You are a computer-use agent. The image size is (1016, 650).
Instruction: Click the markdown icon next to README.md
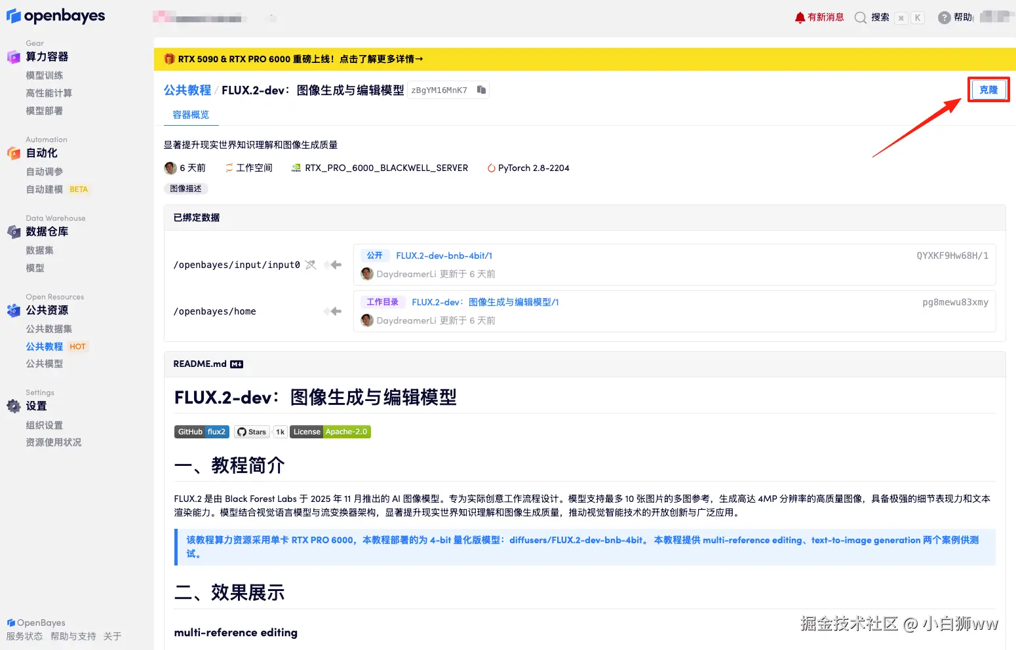[237, 364]
